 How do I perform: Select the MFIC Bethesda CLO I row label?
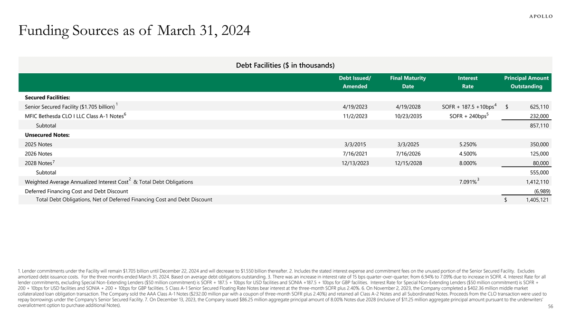coord(74,116)
